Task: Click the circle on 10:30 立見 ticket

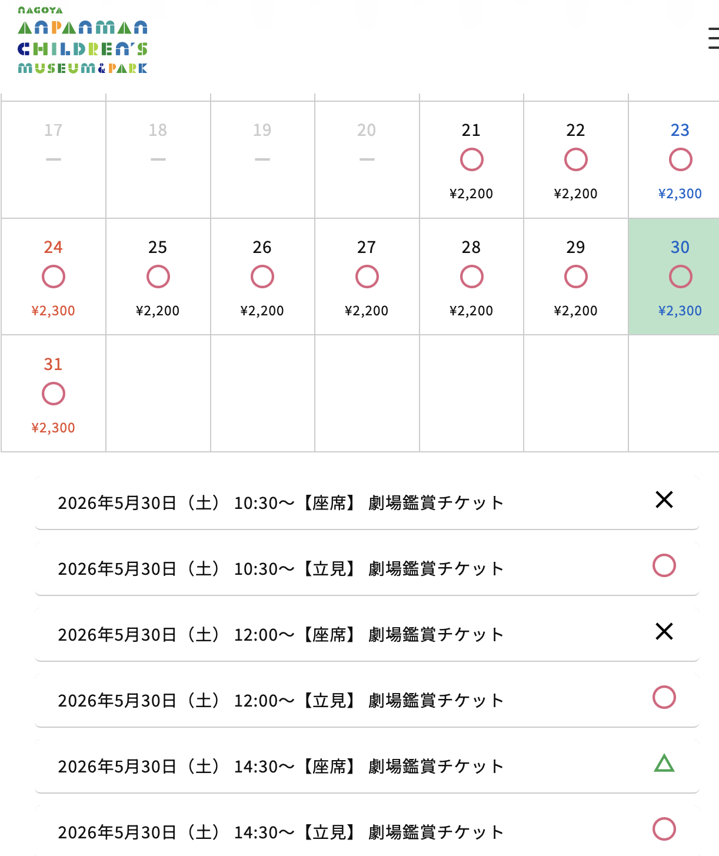Action: coord(664,565)
